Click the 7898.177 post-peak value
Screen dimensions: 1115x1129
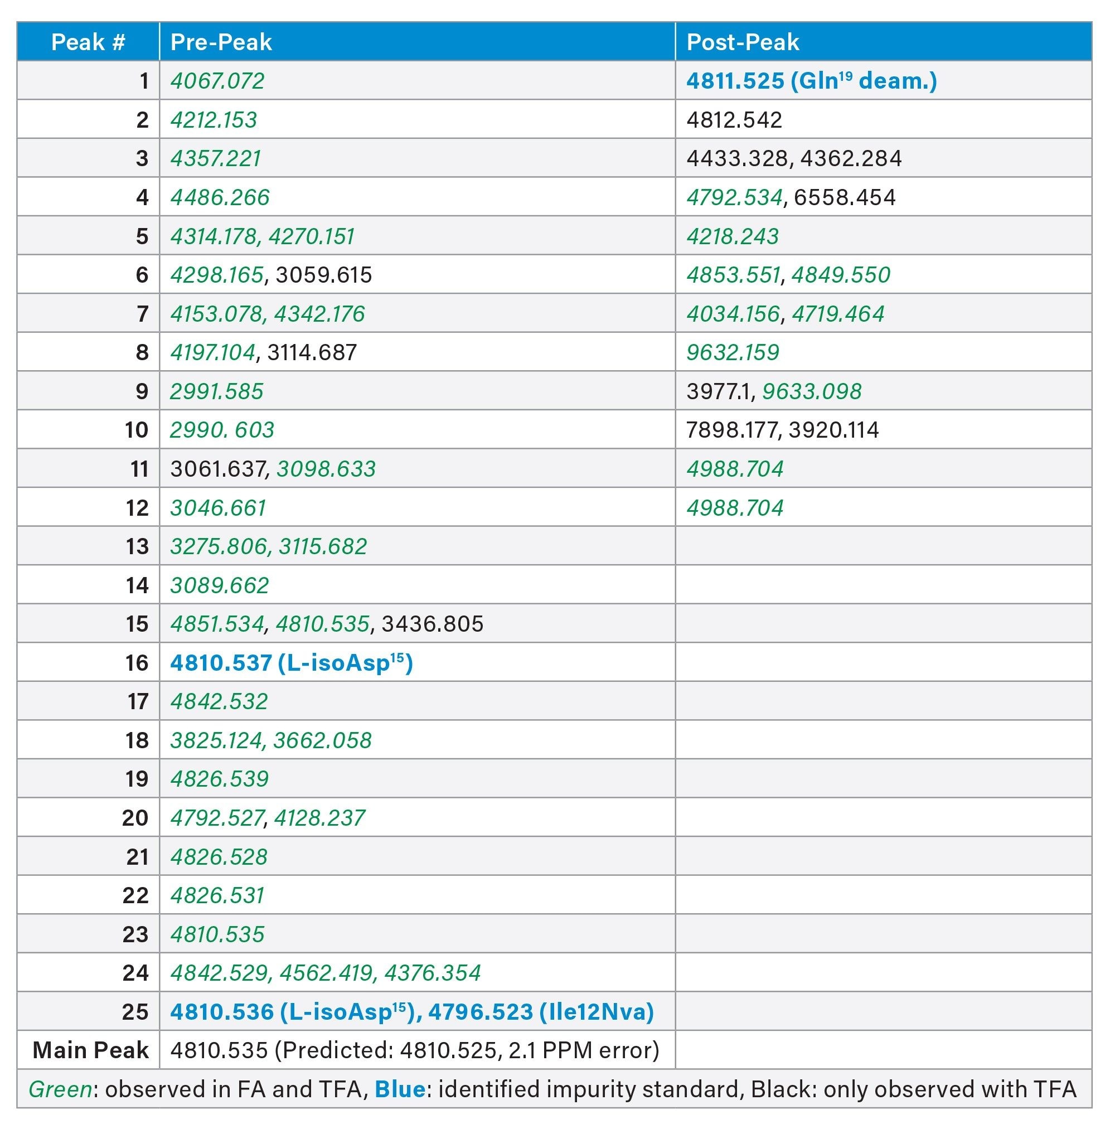coord(731,430)
